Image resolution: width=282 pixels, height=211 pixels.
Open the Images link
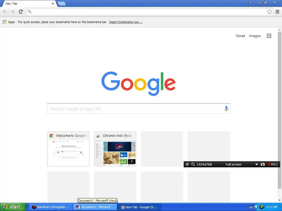pos(255,36)
